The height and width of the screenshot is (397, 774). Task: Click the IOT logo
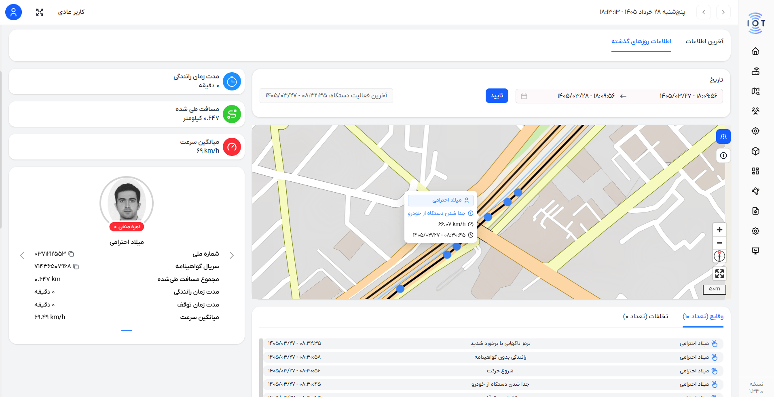756,23
